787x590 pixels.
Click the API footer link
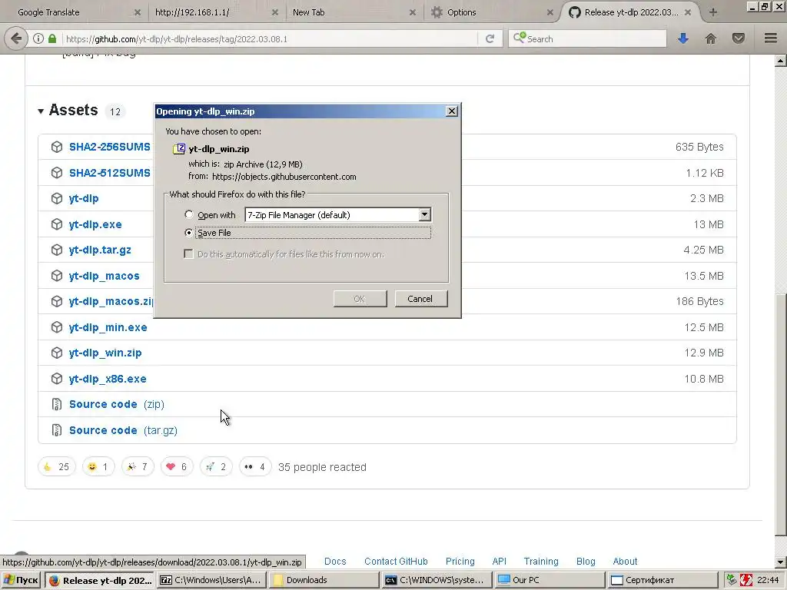click(x=500, y=562)
